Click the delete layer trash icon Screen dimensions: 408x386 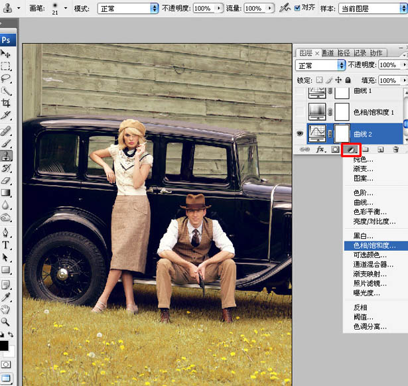pyautogui.click(x=395, y=150)
